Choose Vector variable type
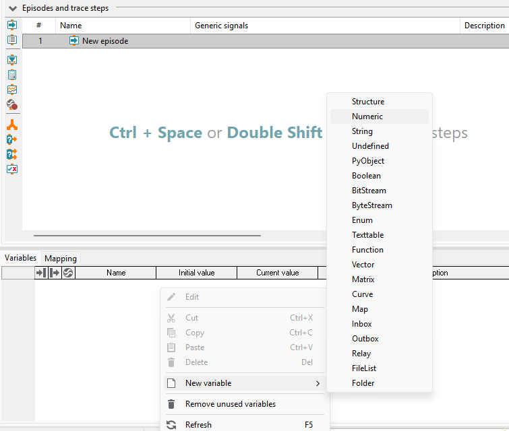Screen dimensions: 509x431 coord(379,265)
